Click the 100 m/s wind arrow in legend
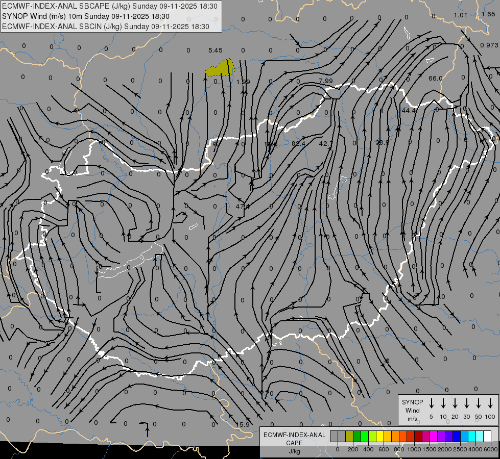The height and width of the screenshot is (459, 500). tap(490, 403)
